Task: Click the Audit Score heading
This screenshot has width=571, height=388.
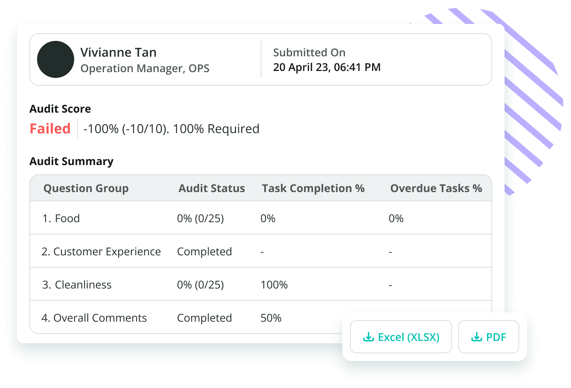Action: (60, 109)
